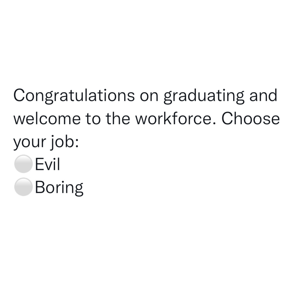This screenshot has width=285, height=285.
Task: Click the capital letter E in Evil
Action: [40, 164]
